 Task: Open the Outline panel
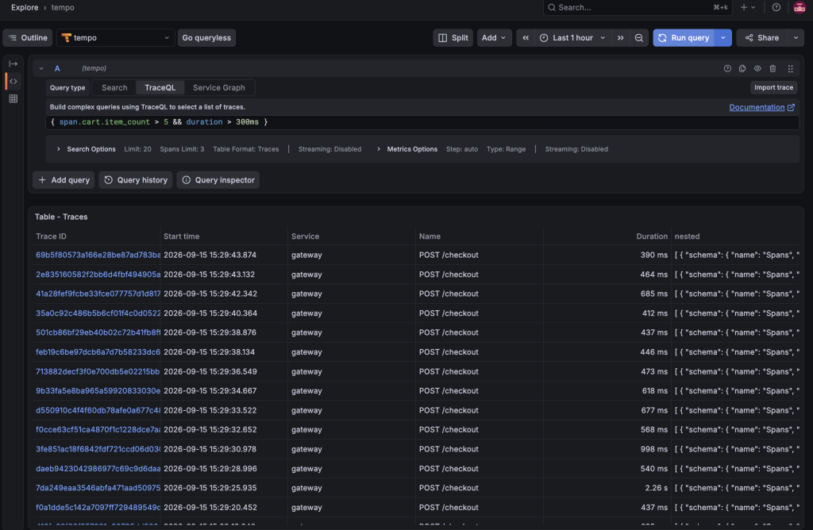(28, 38)
